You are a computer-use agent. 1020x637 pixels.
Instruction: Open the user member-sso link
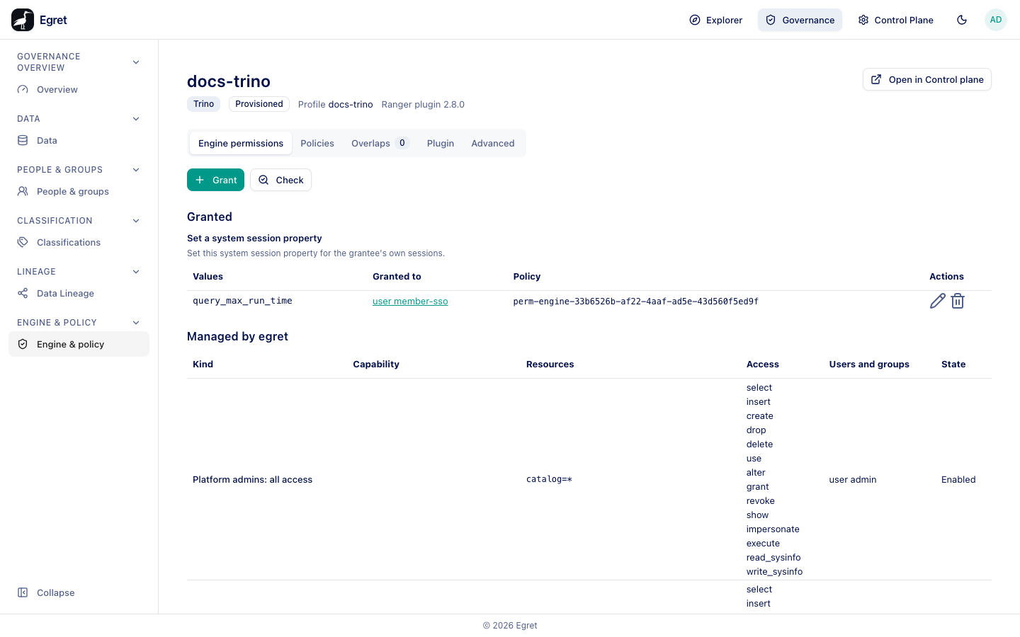pos(410,302)
